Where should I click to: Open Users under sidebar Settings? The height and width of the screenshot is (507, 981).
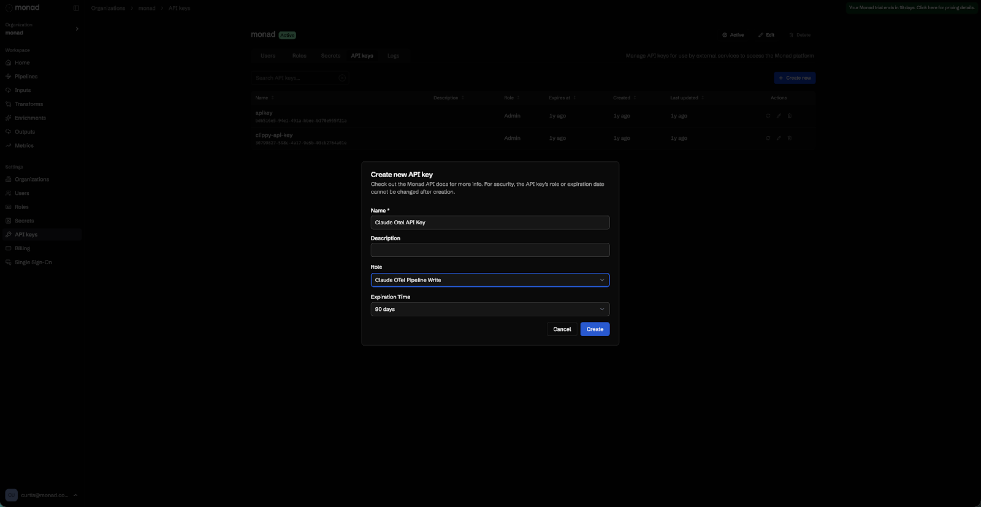pyautogui.click(x=22, y=193)
